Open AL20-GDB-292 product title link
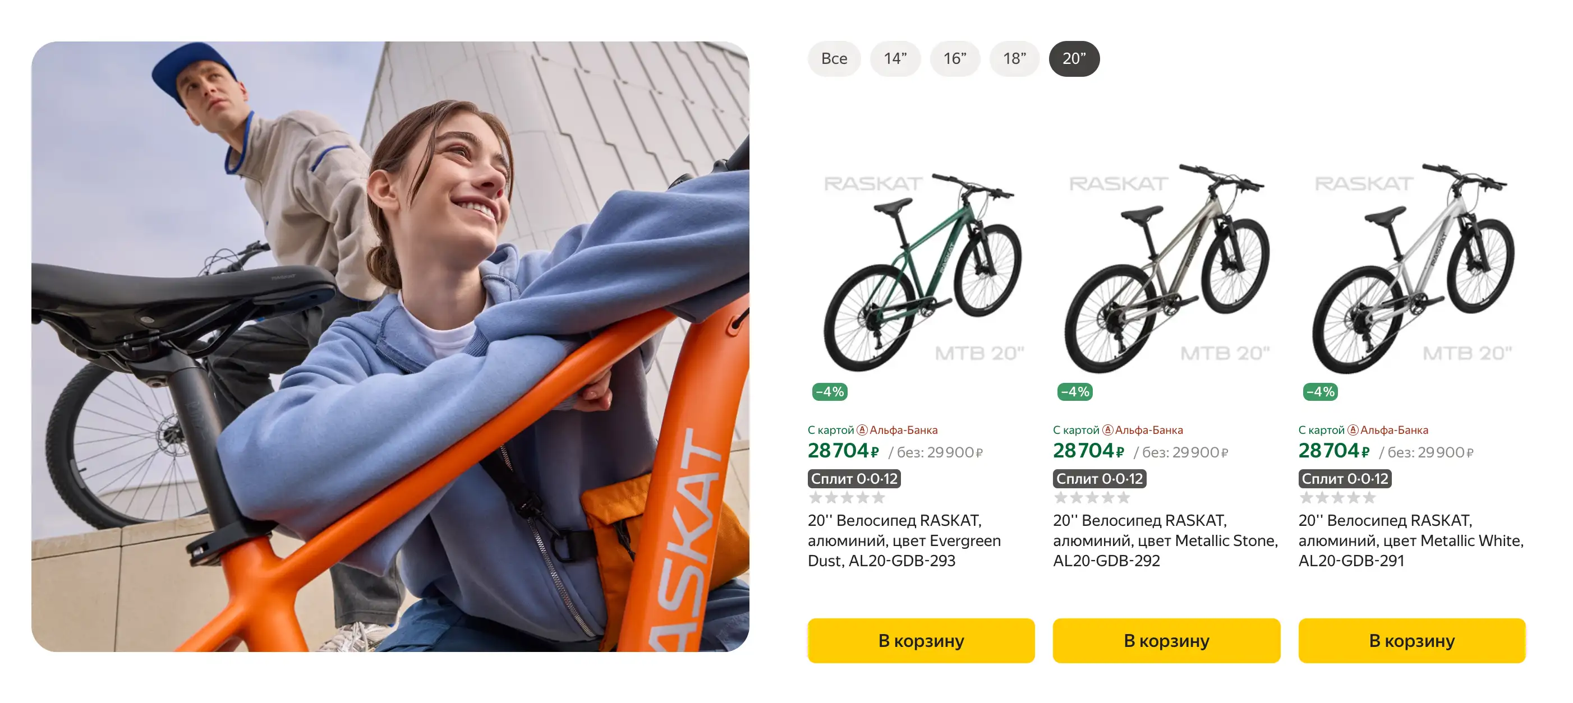The height and width of the screenshot is (703, 1573). [1164, 540]
